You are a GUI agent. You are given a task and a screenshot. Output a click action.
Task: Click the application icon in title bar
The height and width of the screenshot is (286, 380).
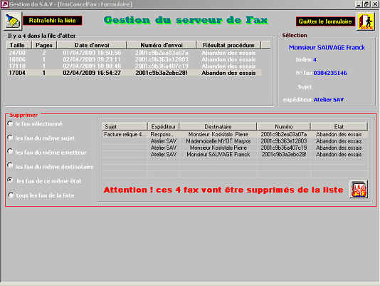[x=4, y=4]
